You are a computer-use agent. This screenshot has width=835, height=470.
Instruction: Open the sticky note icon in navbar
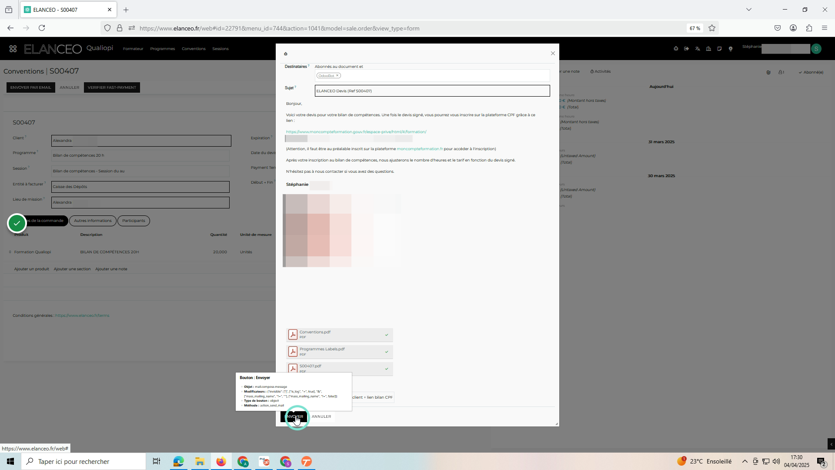click(x=719, y=49)
